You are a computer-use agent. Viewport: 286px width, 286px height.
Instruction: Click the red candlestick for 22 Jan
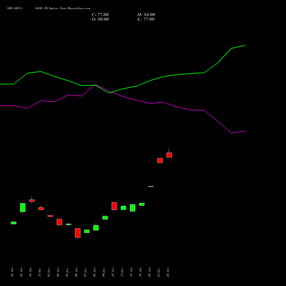(x=169, y=155)
